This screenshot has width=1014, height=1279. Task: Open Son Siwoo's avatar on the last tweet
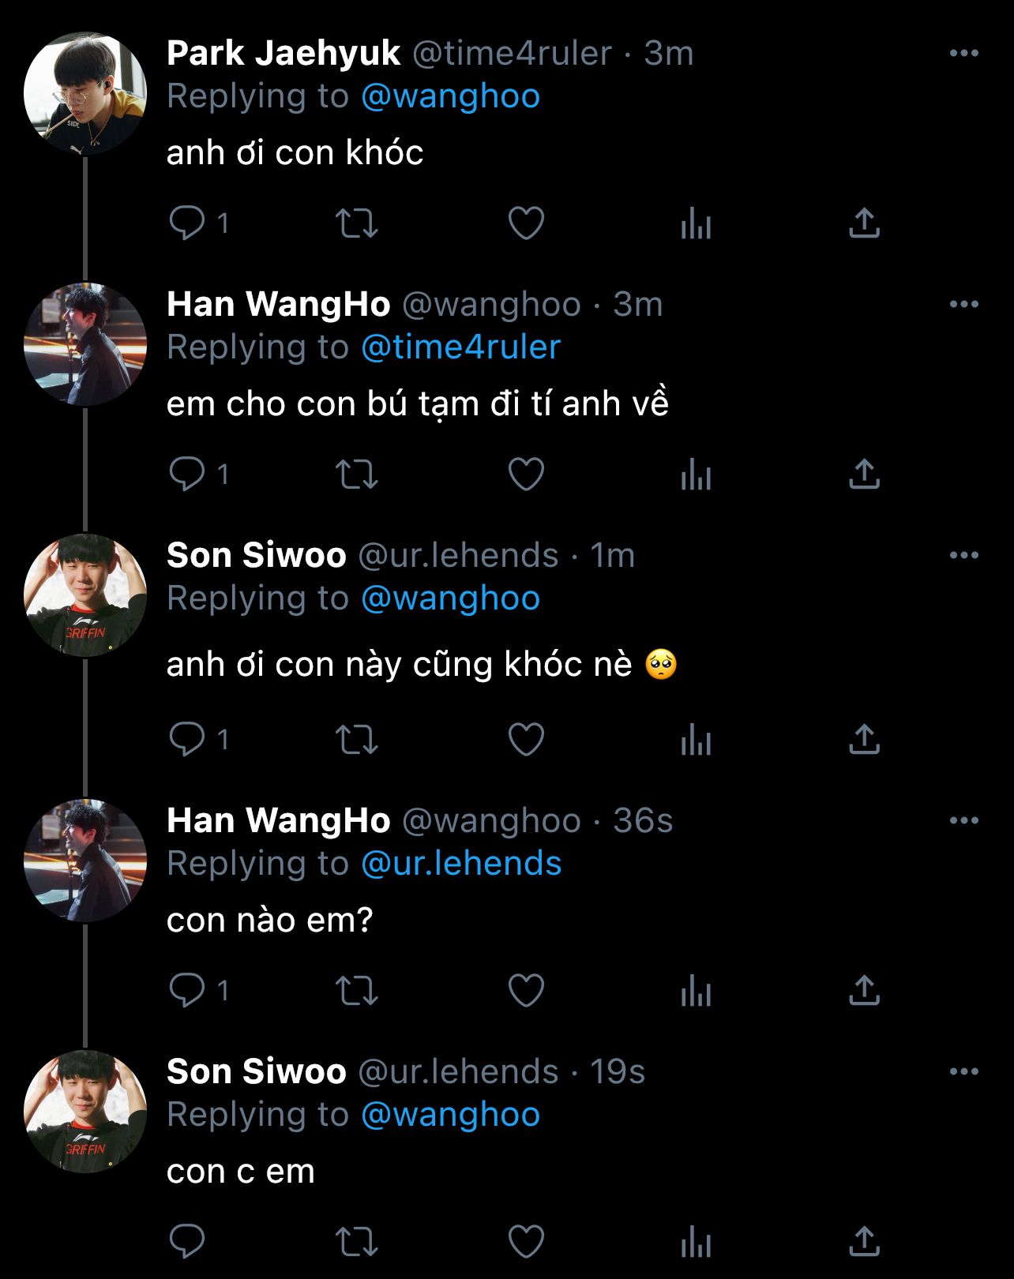(85, 1112)
